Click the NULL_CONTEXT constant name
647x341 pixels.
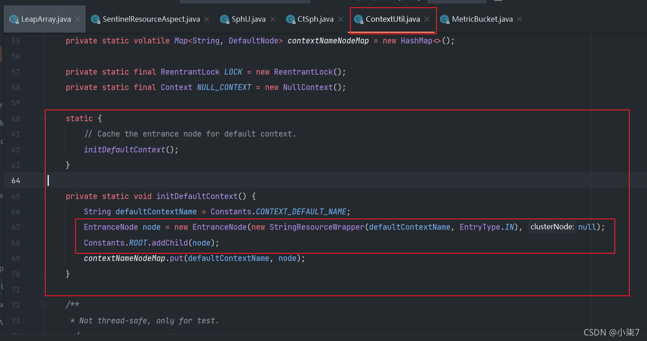(224, 87)
